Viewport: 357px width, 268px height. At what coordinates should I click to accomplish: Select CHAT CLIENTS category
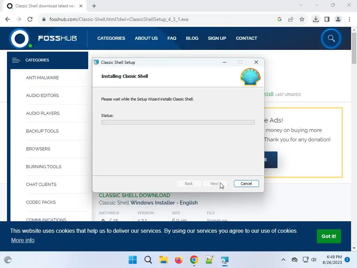tap(41, 184)
